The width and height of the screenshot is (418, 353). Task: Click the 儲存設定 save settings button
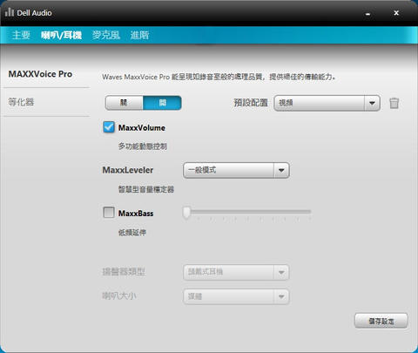(x=381, y=321)
